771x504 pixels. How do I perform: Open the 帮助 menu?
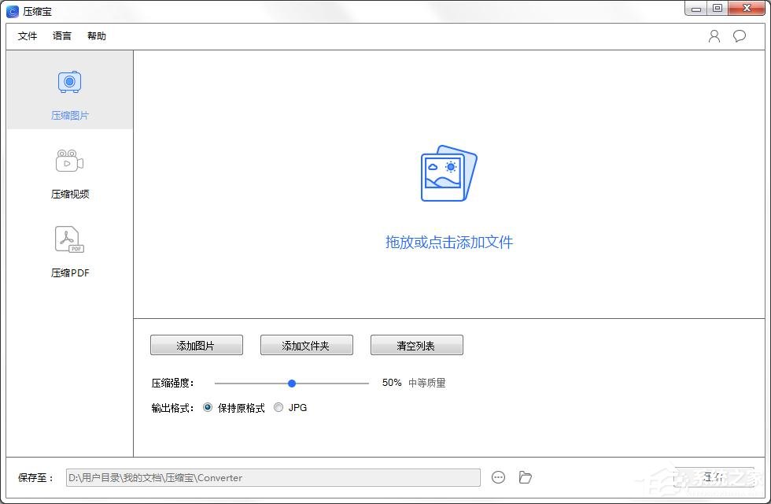coord(96,35)
